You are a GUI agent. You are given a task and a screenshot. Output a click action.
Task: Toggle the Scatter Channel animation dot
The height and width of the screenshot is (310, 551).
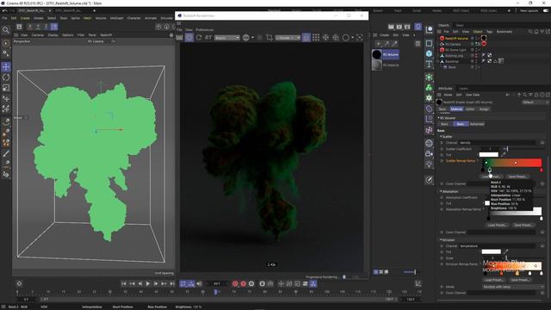coord(442,143)
